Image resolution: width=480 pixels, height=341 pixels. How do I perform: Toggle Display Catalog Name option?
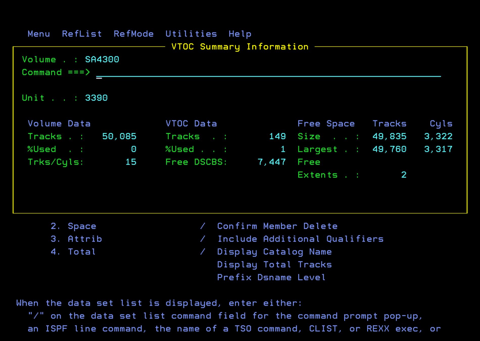click(202, 252)
